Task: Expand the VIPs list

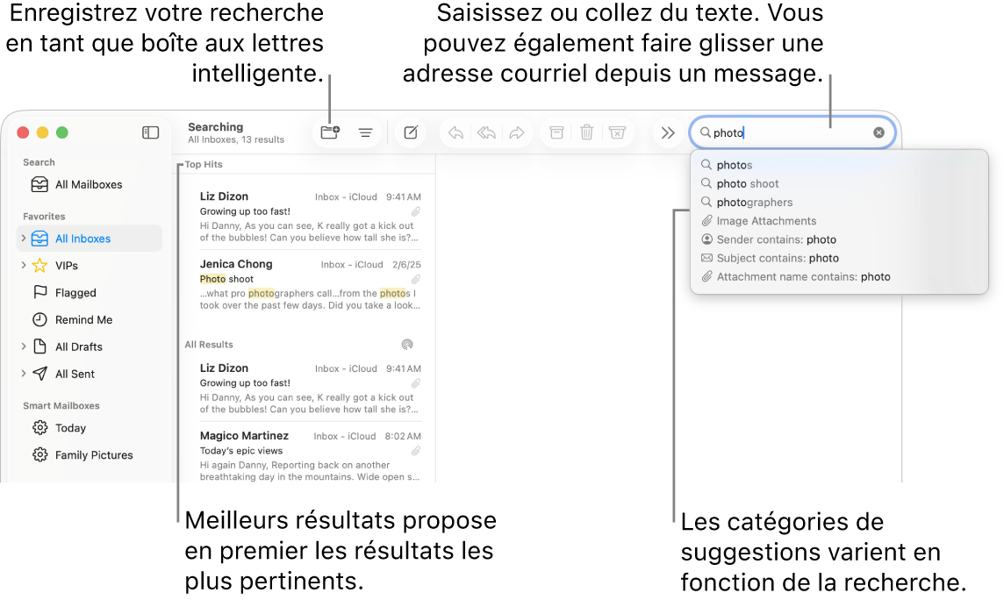Action: point(23,265)
